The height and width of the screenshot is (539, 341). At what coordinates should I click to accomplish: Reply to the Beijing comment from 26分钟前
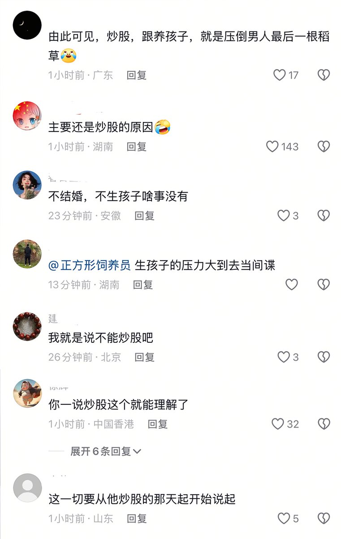coord(144,357)
